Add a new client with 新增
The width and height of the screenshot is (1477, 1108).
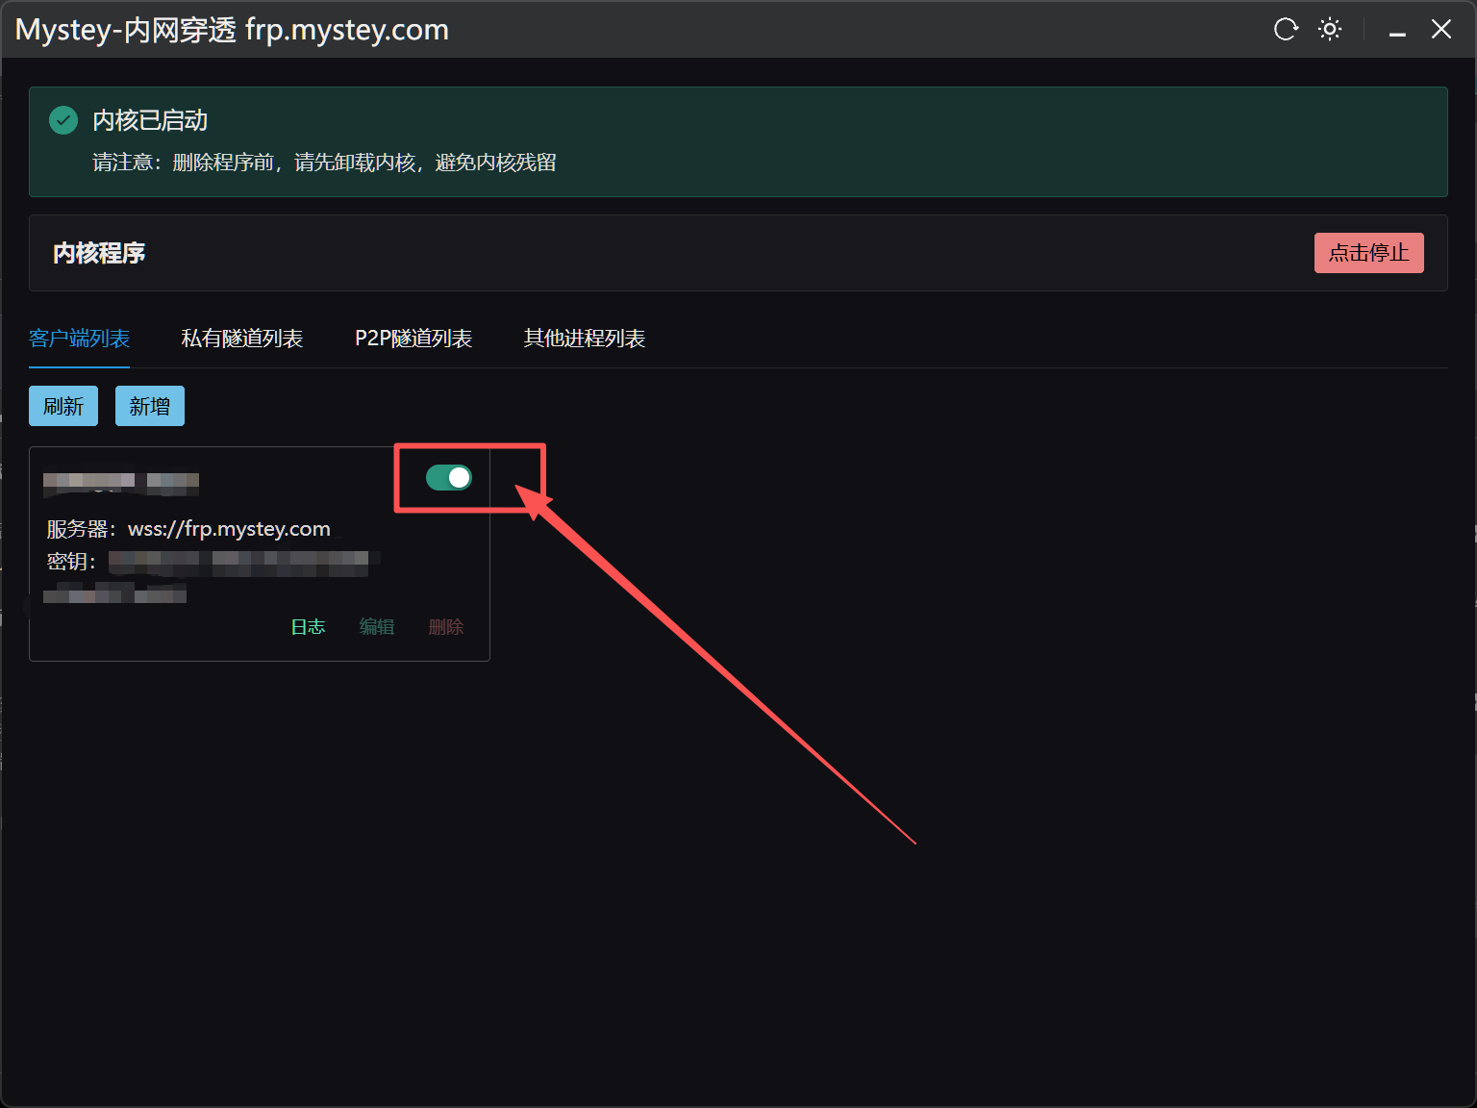[150, 406]
